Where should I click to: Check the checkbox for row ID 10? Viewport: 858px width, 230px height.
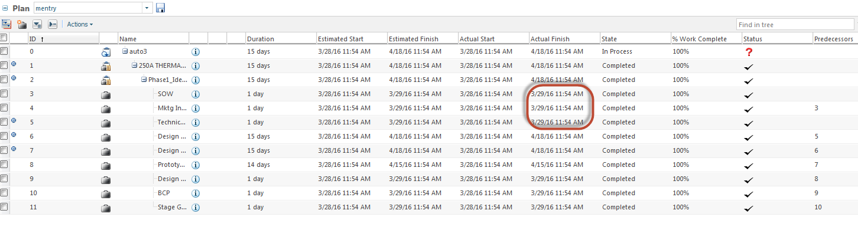click(x=4, y=193)
